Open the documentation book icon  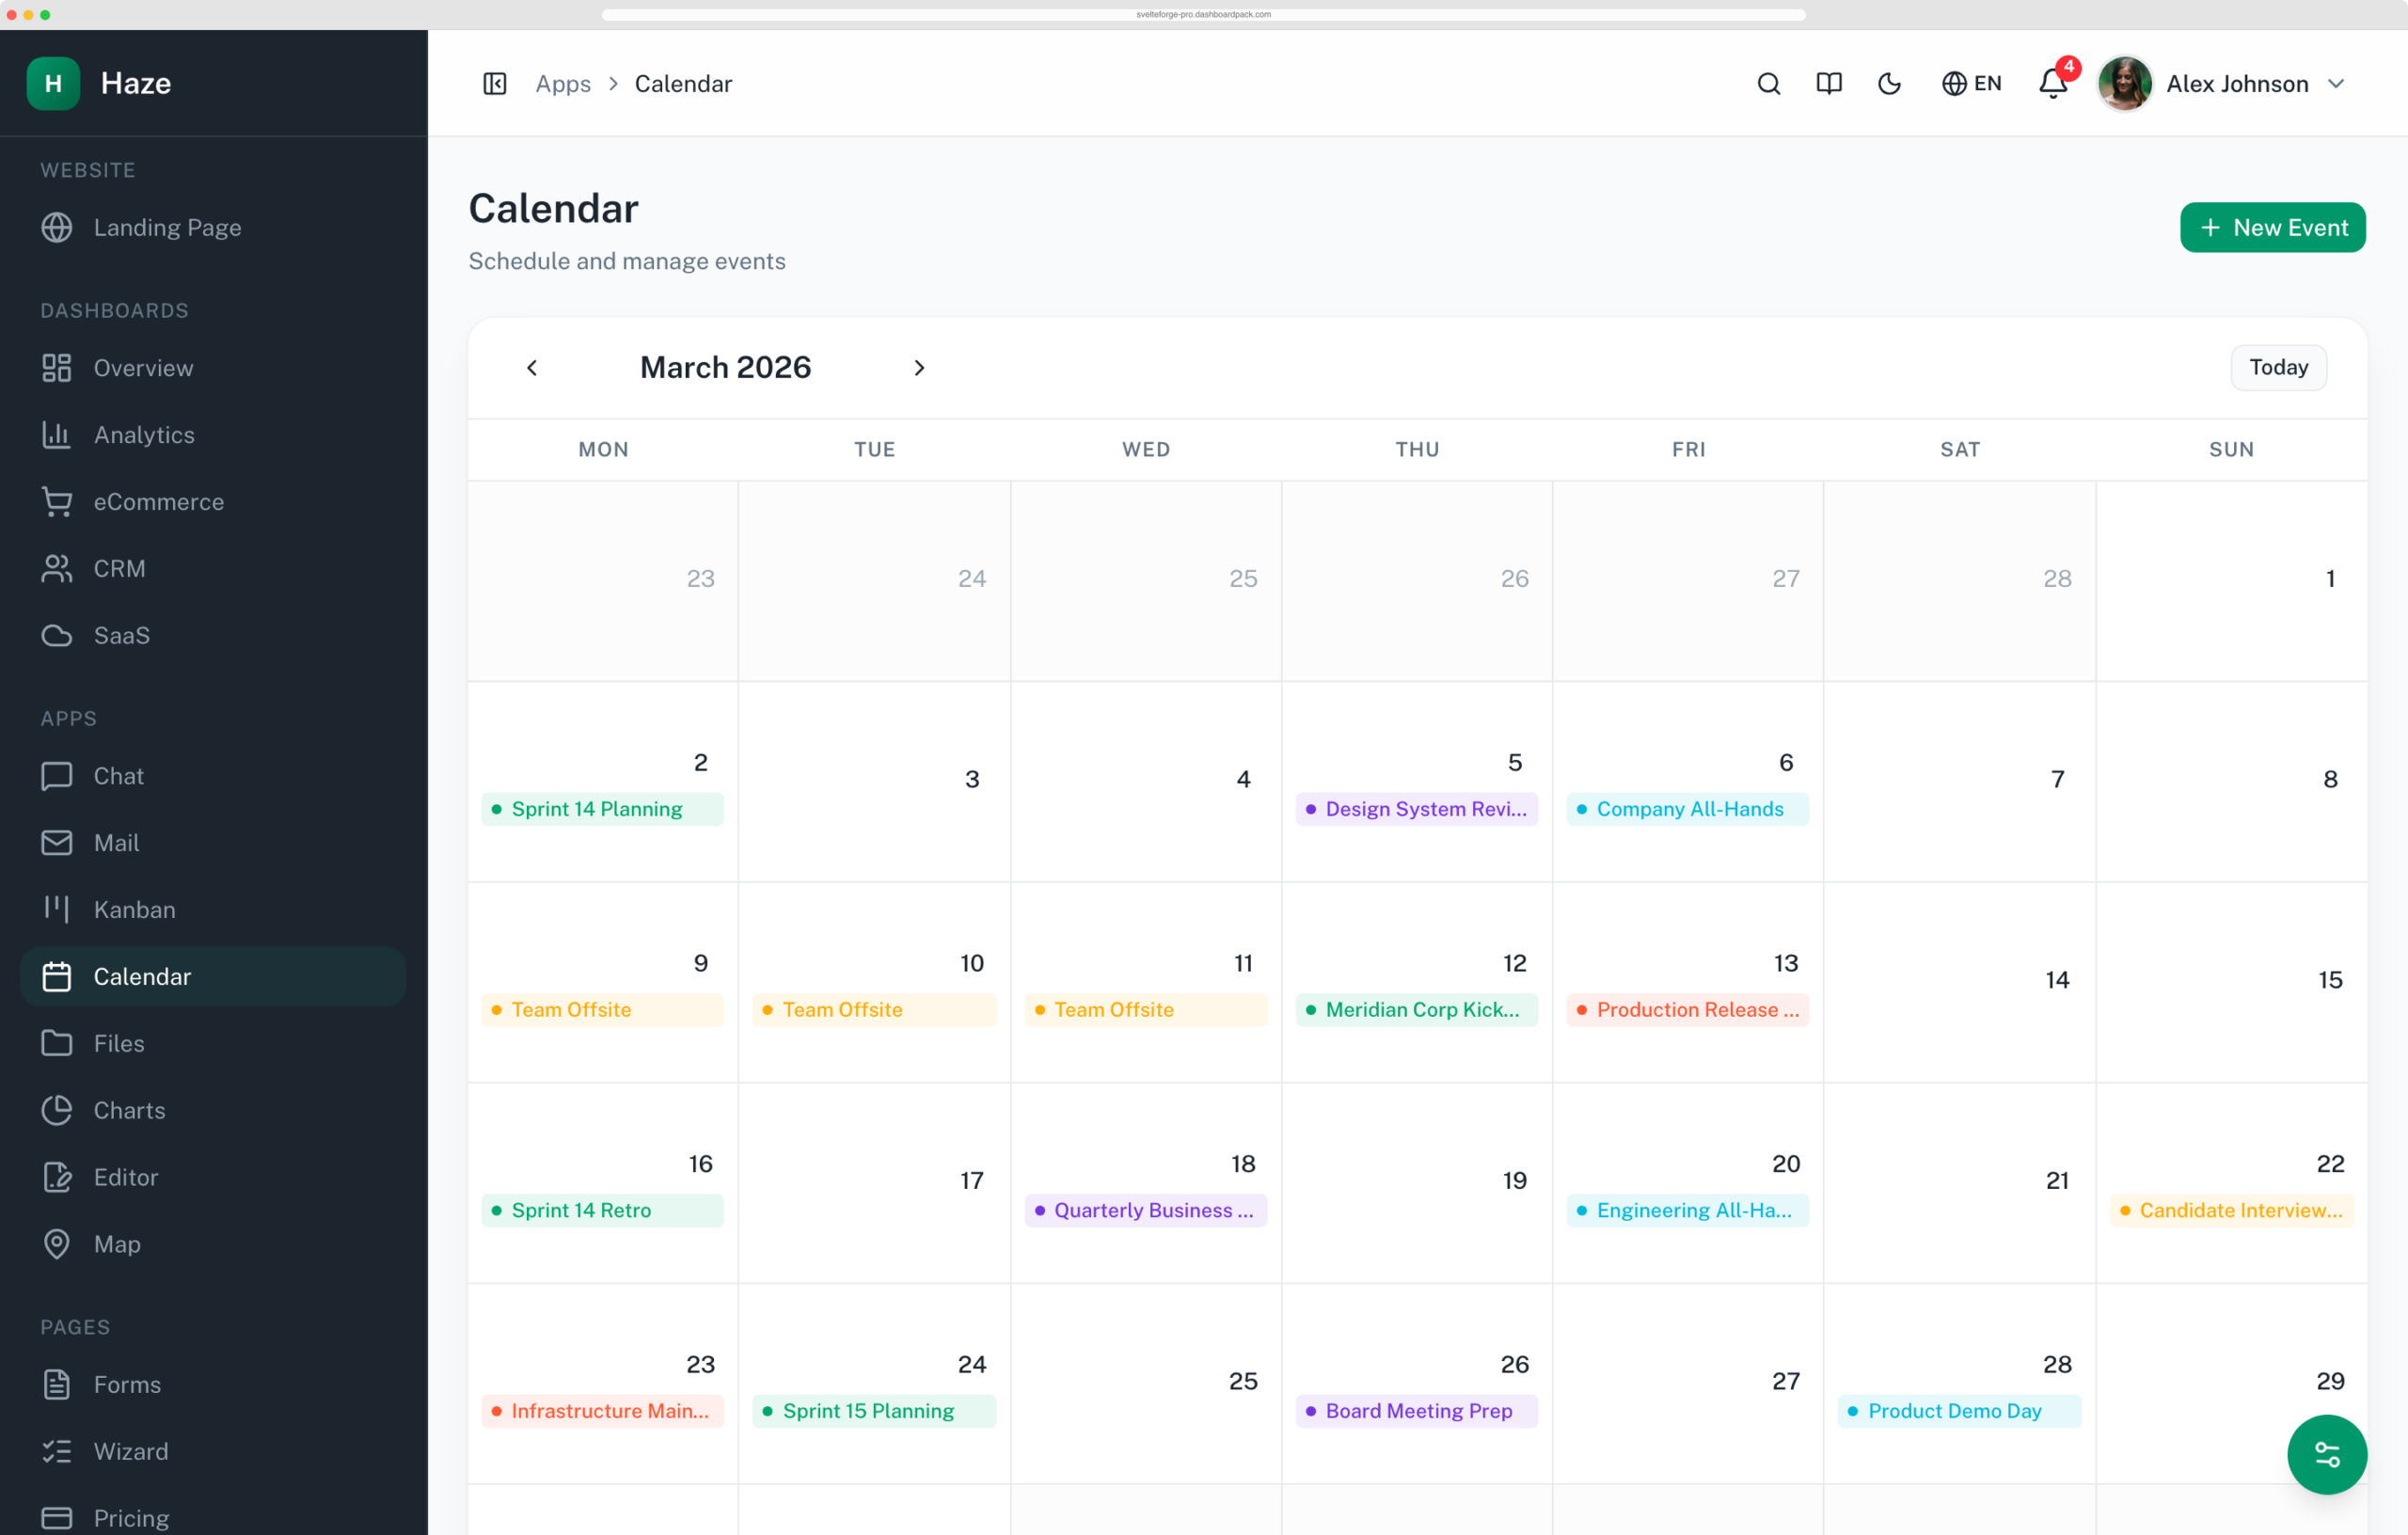point(1828,84)
